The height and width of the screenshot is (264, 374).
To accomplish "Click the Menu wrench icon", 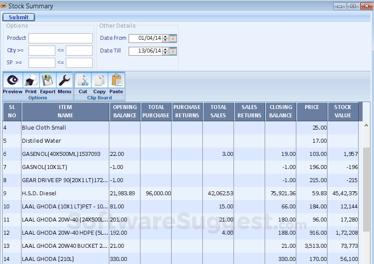I will tap(65, 80).
